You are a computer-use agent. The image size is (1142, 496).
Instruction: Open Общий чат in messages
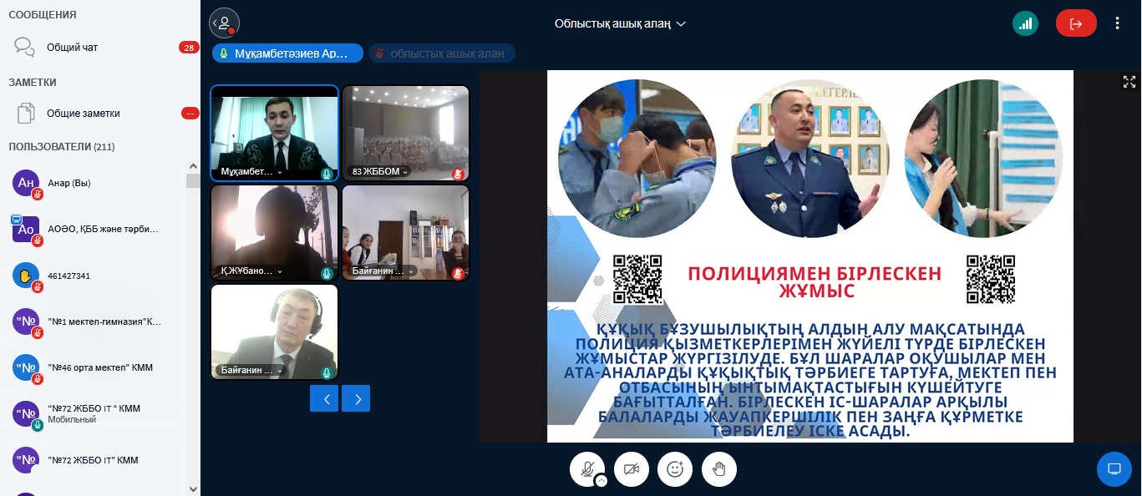click(x=72, y=48)
